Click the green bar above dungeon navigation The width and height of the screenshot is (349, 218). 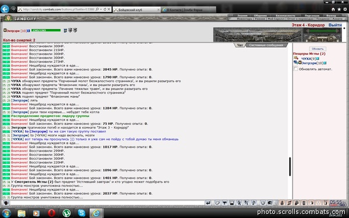322,31
